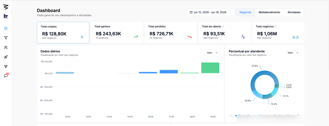Select the Total criados card
The width and height of the screenshot is (329, 126).
point(63,32)
